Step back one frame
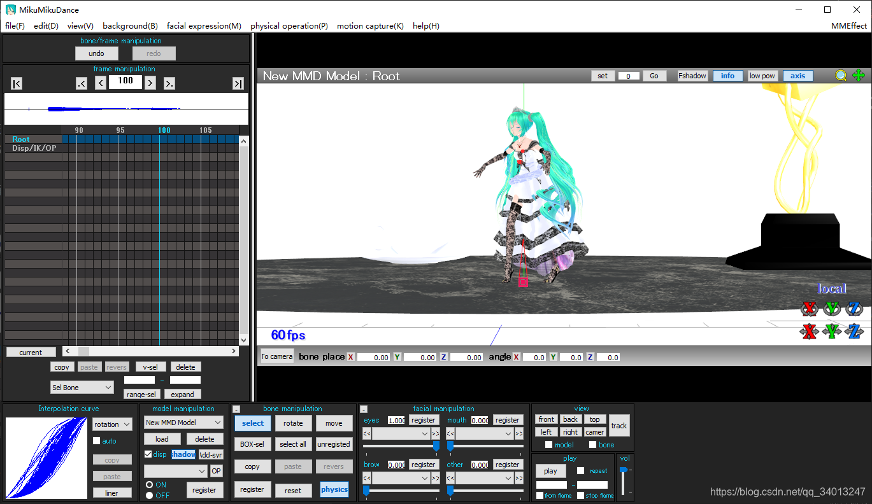 [101, 82]
